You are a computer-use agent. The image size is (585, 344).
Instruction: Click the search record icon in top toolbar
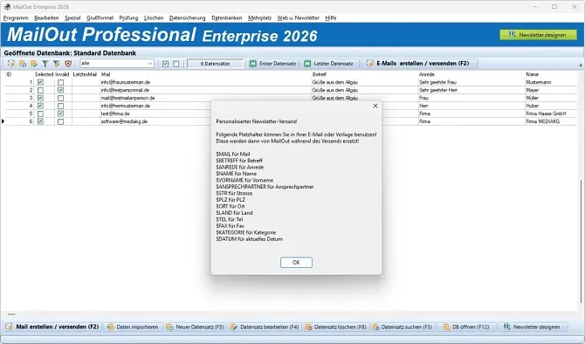(23, 64)
